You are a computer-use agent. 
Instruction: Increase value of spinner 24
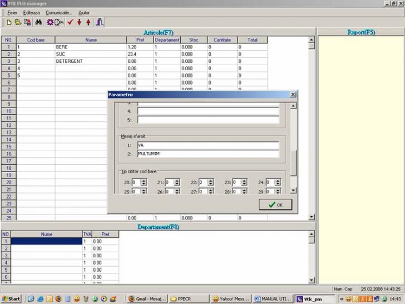(x=278, y=181)
